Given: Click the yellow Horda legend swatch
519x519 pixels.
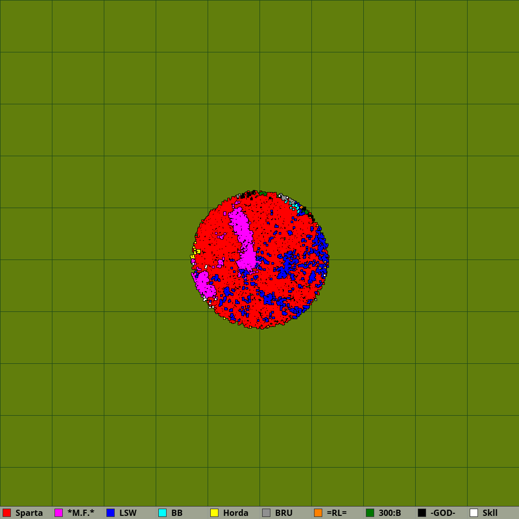Looking at the screenshot, I should pyautogui.click(x=214, y=513).
